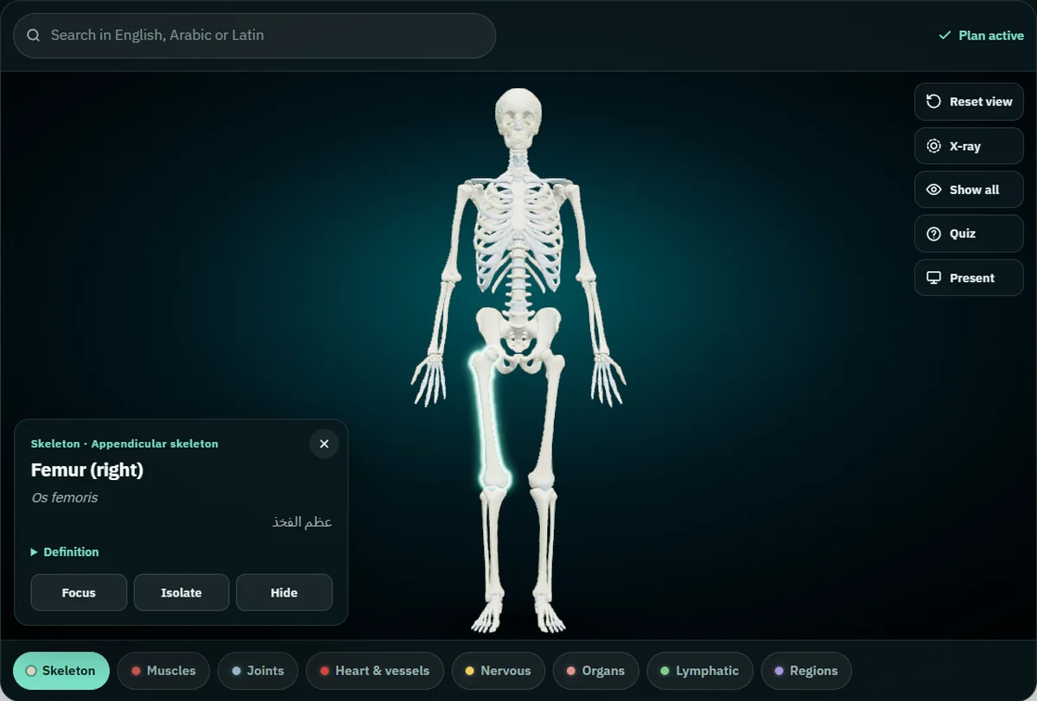Image resolution: width=1037 pixels, height=701 pixels.
Task: Focus camera on the femur
Action: pos(79,592)
